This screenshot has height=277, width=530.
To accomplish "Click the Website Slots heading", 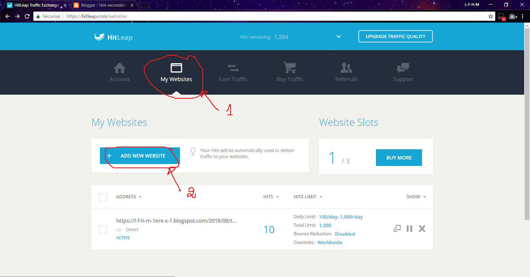I will click(x=348, y=122).
